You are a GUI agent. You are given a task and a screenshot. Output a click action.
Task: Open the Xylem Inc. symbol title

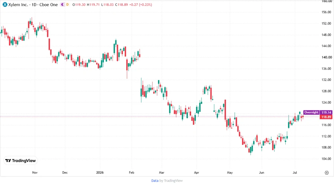point(18,5)
